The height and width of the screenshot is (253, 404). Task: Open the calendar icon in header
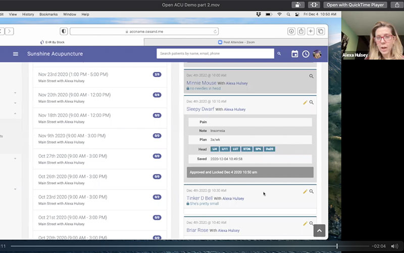click(295, 54)
